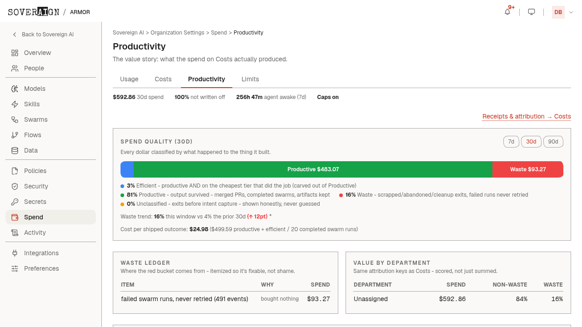Screen dimensions: 582x327
Task: Click the Security shield icon
Action: [15, 186]
